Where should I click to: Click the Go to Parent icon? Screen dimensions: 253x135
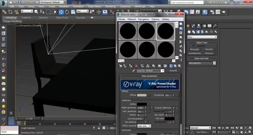pos(175,66)
